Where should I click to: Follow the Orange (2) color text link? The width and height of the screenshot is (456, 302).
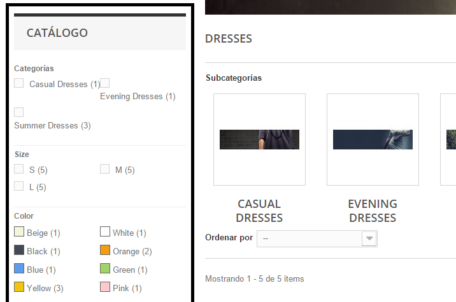pos(132,251)
